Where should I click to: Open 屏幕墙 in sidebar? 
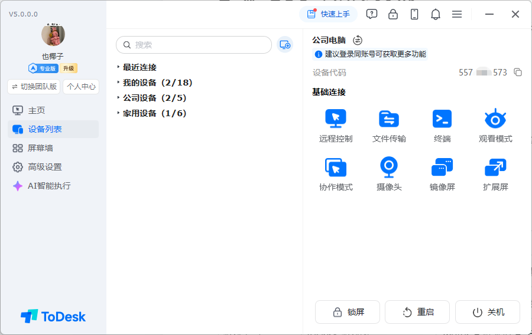click(x=53, y=148)
